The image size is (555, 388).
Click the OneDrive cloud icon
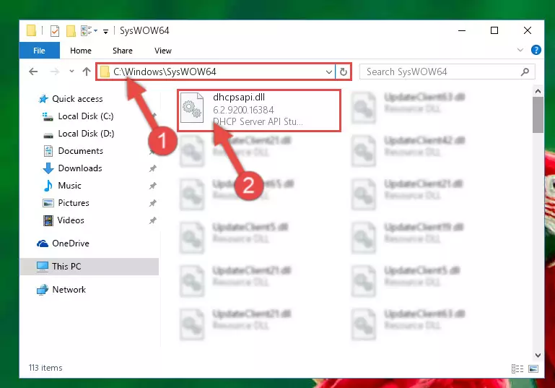pyautogui.click(x=43, y=243)
